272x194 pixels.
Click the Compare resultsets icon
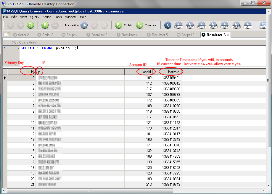point(140,25)
